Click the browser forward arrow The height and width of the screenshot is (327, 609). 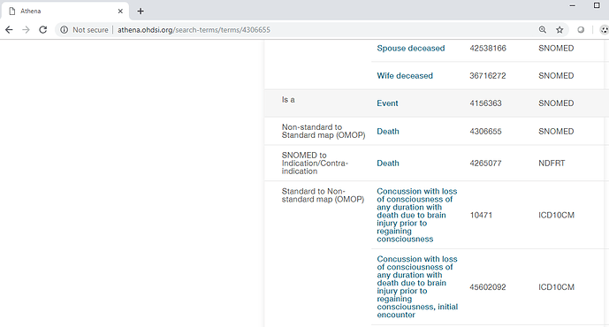26,30
